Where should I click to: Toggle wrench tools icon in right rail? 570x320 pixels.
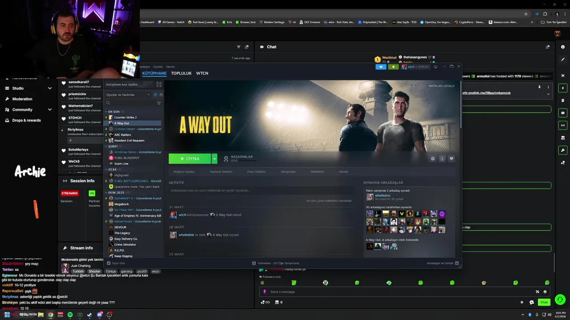563,150
